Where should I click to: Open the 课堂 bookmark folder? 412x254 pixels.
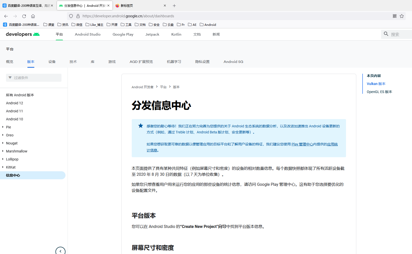pyautogui.click(x=49, y=25)
